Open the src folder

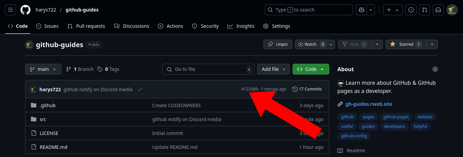(43, 119)
